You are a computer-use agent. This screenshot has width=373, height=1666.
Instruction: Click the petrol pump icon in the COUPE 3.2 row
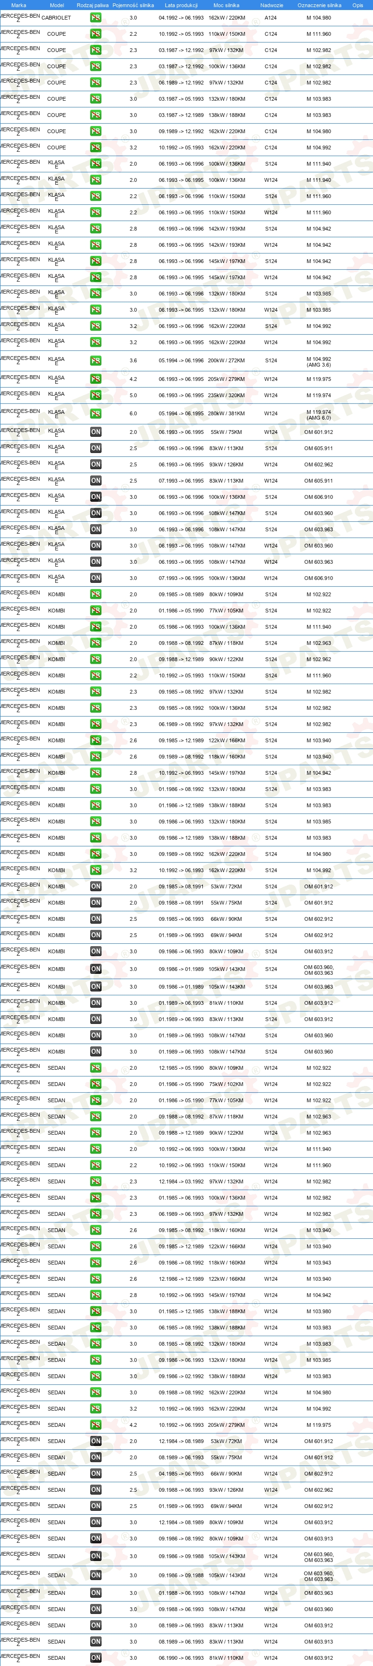pos(96,148)
